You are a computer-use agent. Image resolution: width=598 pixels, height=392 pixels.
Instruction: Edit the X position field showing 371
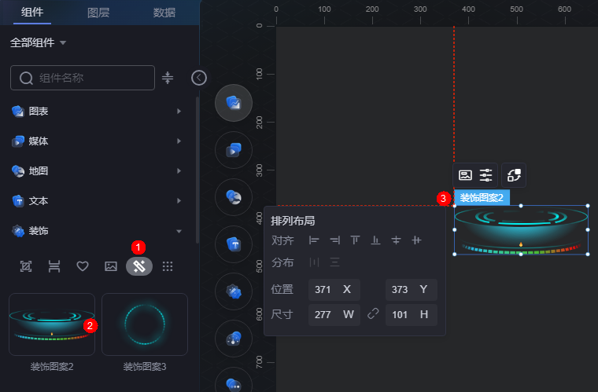pos(334,290)
